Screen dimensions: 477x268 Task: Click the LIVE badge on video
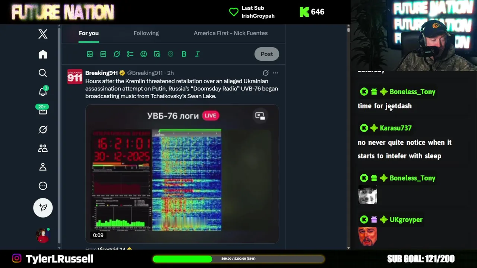point(211,115)
